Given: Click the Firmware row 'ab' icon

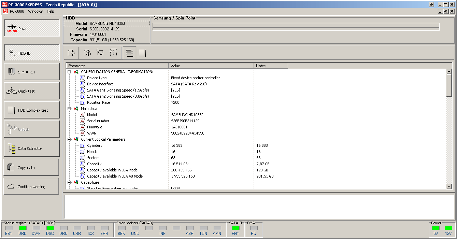Looking at the screenshot, I should [x=83, y=127].
